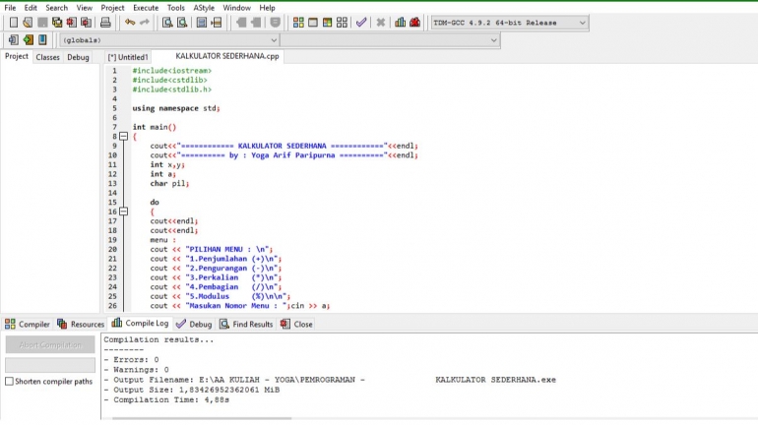This screenshot has width=758, height=425.
Task: Open the Execute menu
Action: [x=146, y=8]
